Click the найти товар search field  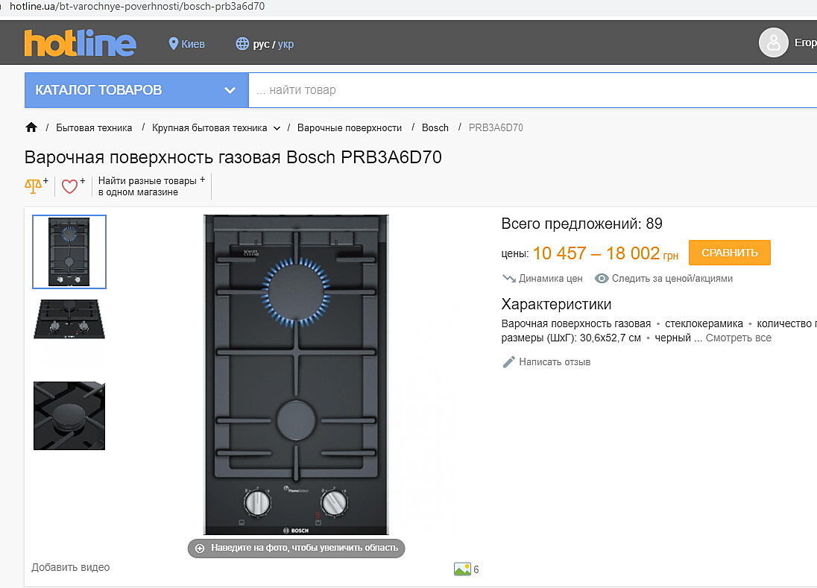pyautogui.click(x=522, y=90)
